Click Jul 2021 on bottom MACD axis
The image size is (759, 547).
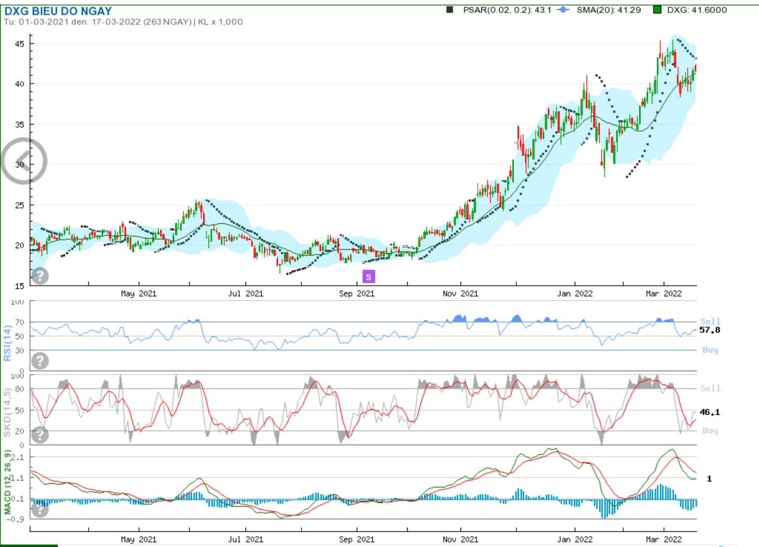click(x=246, y=539)
